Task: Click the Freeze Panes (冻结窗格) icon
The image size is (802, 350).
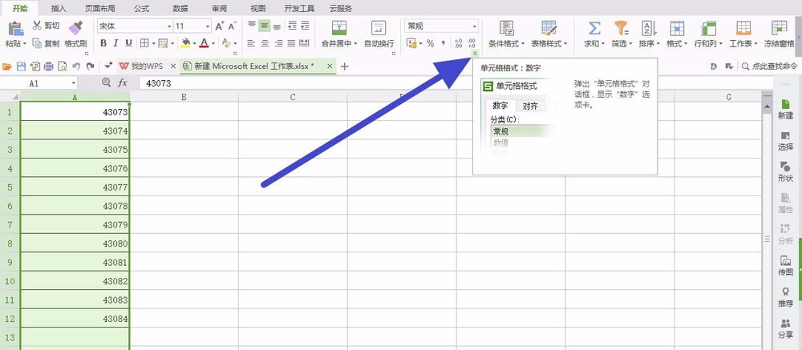Action: pyautogui.click(x=779, y=28)
